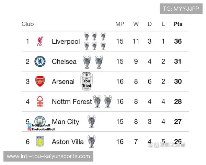The width and height of the screenshot is (206, 165).
Task: Click the "You Tried" trophy next to Arsenal
Action: tap(87, 82)
